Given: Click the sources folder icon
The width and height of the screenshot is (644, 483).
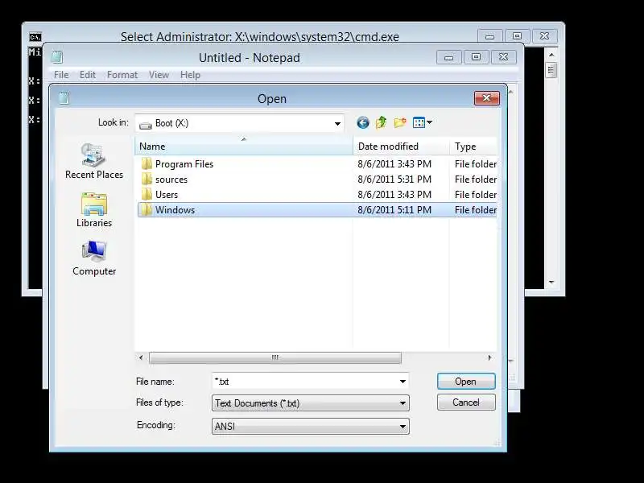Looking at the screenshot, I should (147, 179).
